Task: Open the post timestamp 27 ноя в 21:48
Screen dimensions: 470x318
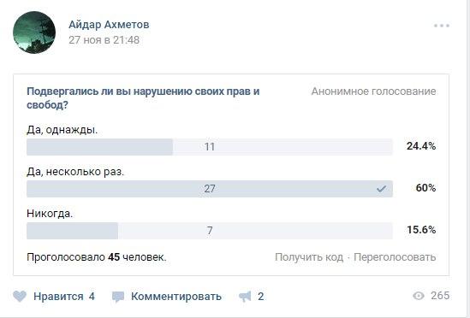Action: click(104, 40)
